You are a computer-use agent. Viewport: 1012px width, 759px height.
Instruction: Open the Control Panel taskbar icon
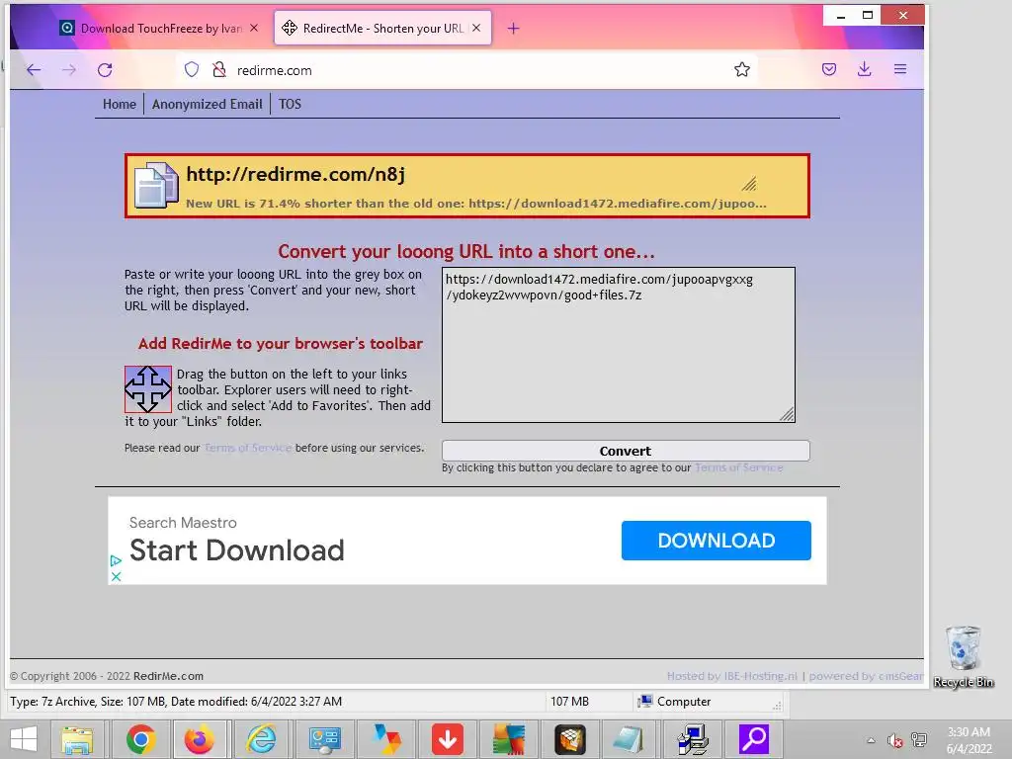[x=324, y=739]
